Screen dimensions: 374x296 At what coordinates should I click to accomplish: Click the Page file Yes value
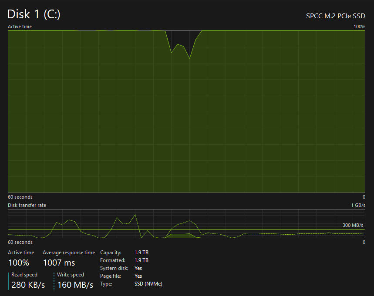138,276
